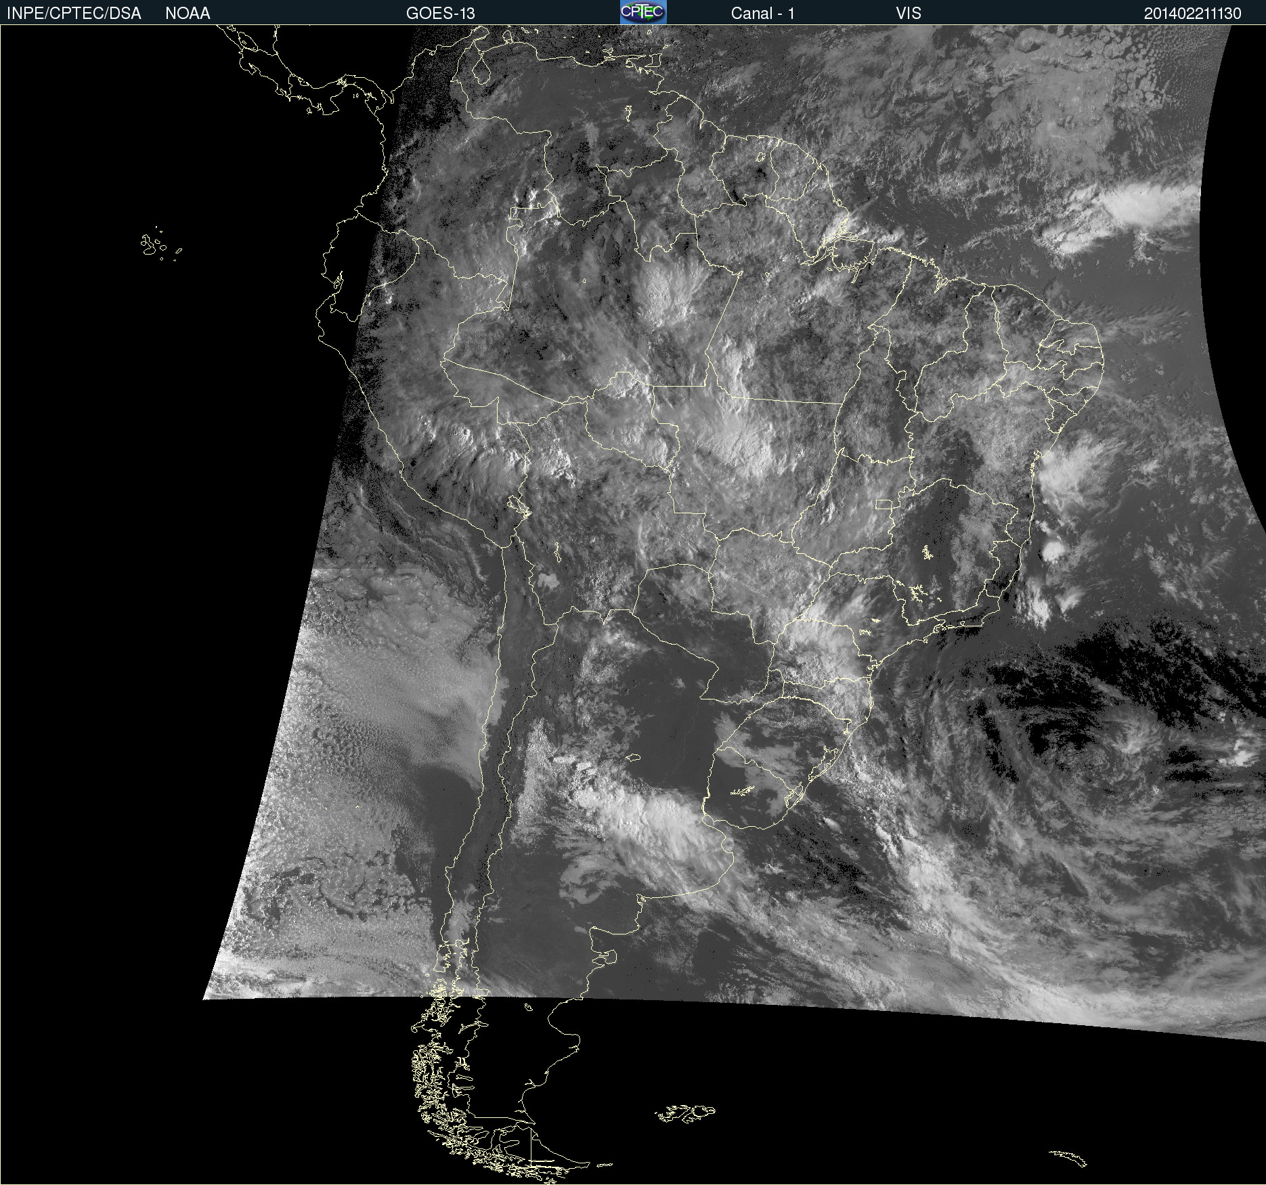Click the 201402211130 timestamp
This screenshot has width=1266, height=1185.
point(1192,13)
